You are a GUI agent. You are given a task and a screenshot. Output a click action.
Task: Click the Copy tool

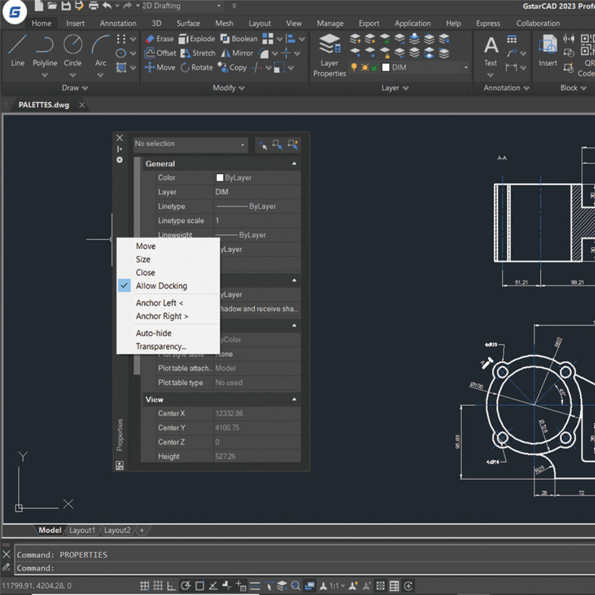point(232,68)
